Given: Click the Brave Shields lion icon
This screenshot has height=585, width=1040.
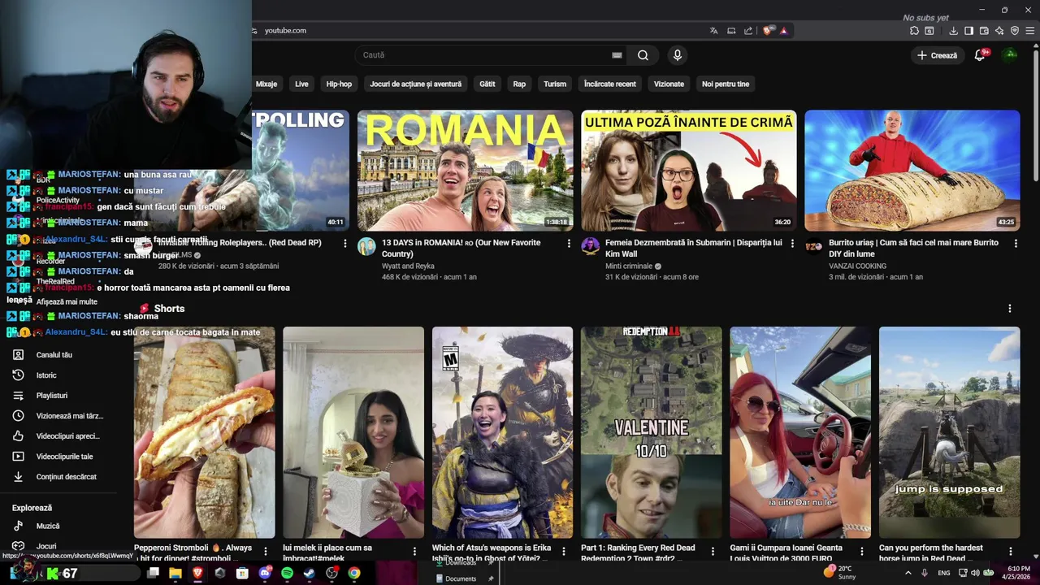Looking at the screenshot, I should coord(769,31).
